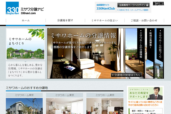The width and height of the screenshot is (171, 114).
Task: Click the 330 Bunjyou Navi logo
Action: point(12,8)
